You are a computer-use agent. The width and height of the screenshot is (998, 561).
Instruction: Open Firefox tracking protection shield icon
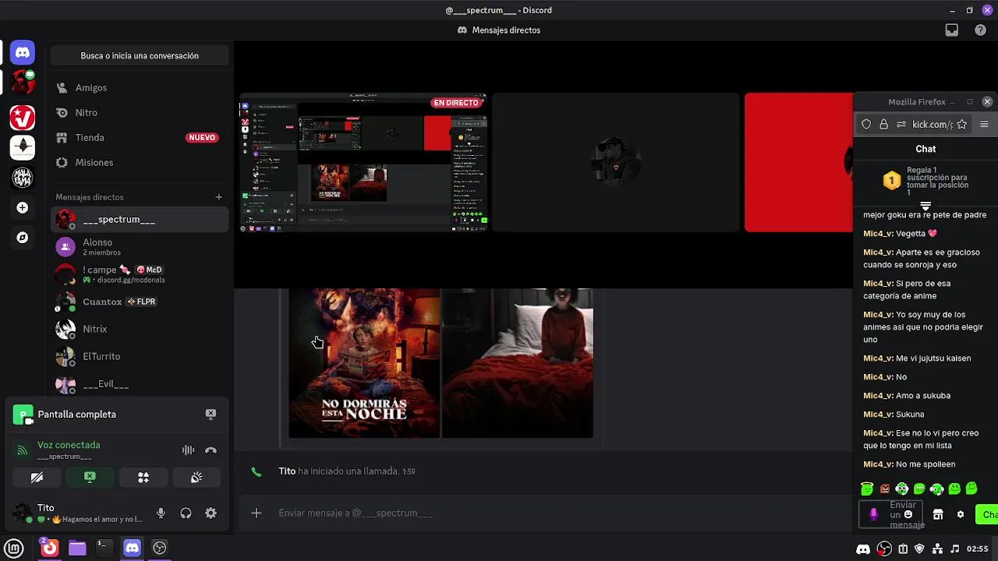pyautogui.click(x=866, y=125)
